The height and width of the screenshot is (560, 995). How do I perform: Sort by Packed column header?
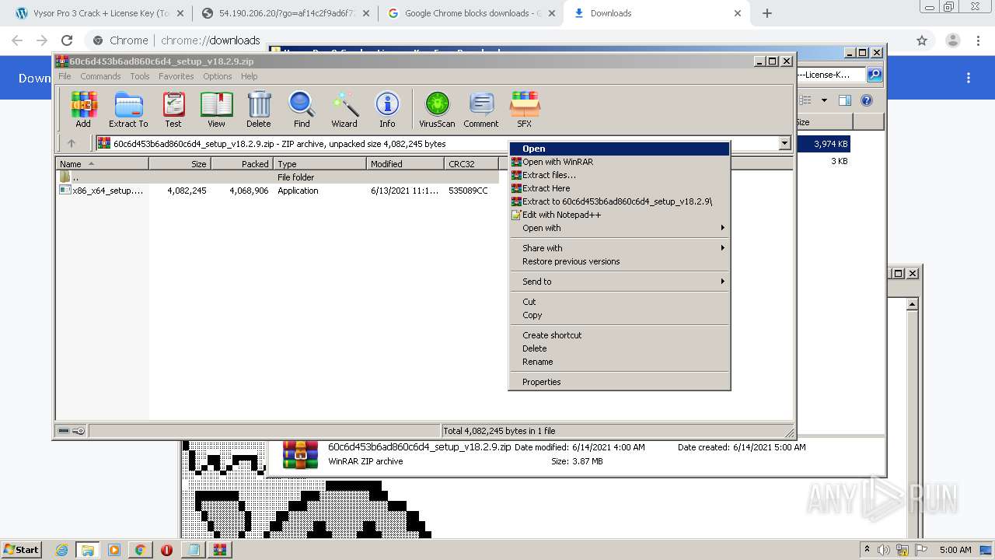pyautogui.click(x=242, y=163)
